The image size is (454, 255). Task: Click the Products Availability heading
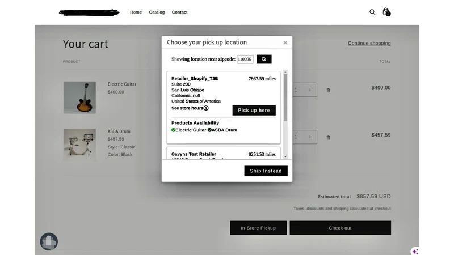(195, 123)
